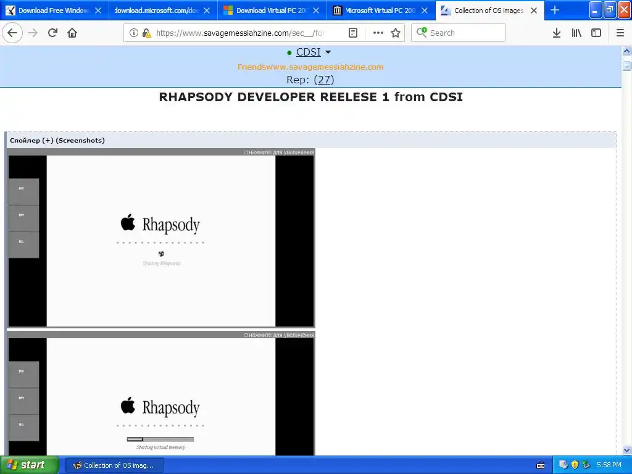632x474 pixels.
Task: Select the Collection of OS images tab
Action: point(489,10)
